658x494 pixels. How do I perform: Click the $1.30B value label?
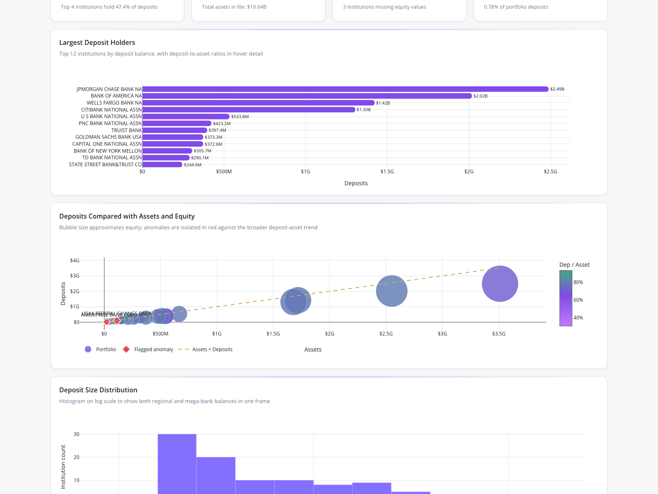pyautogui.click(x=364, y=110)
